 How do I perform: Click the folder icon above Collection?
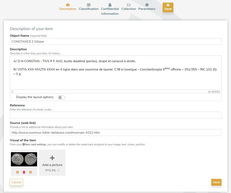(128, 5)
